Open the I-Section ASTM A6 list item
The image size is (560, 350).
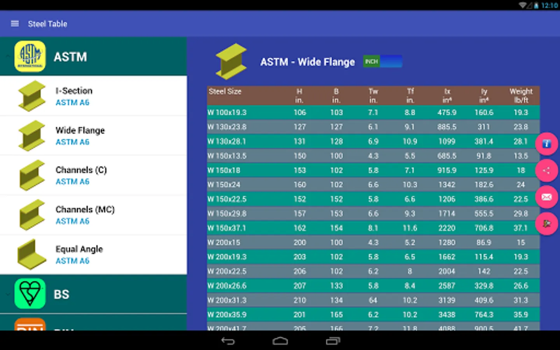click(x=93, y=96)
